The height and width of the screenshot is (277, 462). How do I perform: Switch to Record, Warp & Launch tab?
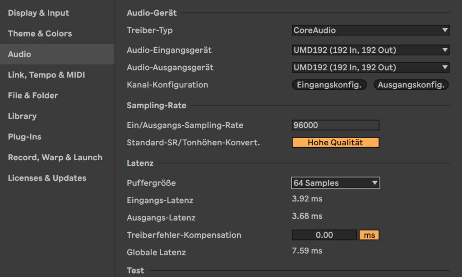(x=55, y=157)
